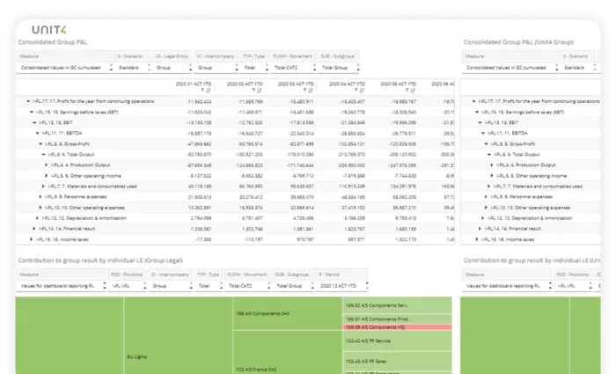This screenshot has width=616, height=374.
Task: Click Consolidated Group P&L (Unit4 Group) title
Action: coord(518,42)
